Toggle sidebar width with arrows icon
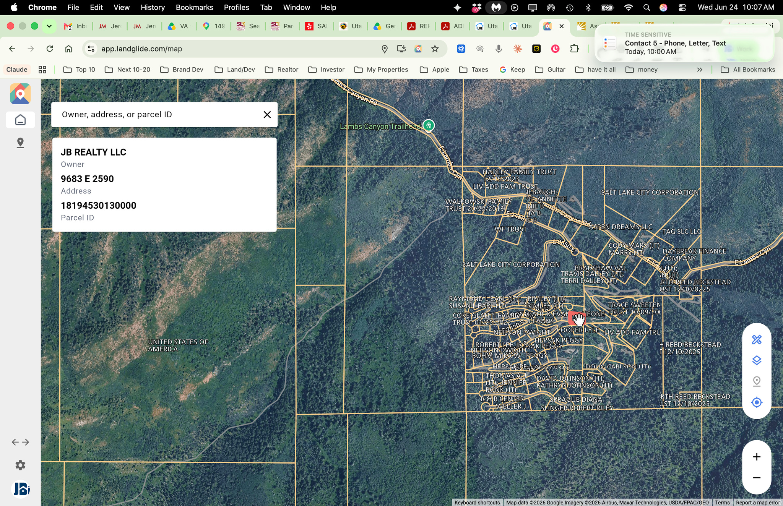The height and width of the screenshot is (506, 783). coord(20,442)
